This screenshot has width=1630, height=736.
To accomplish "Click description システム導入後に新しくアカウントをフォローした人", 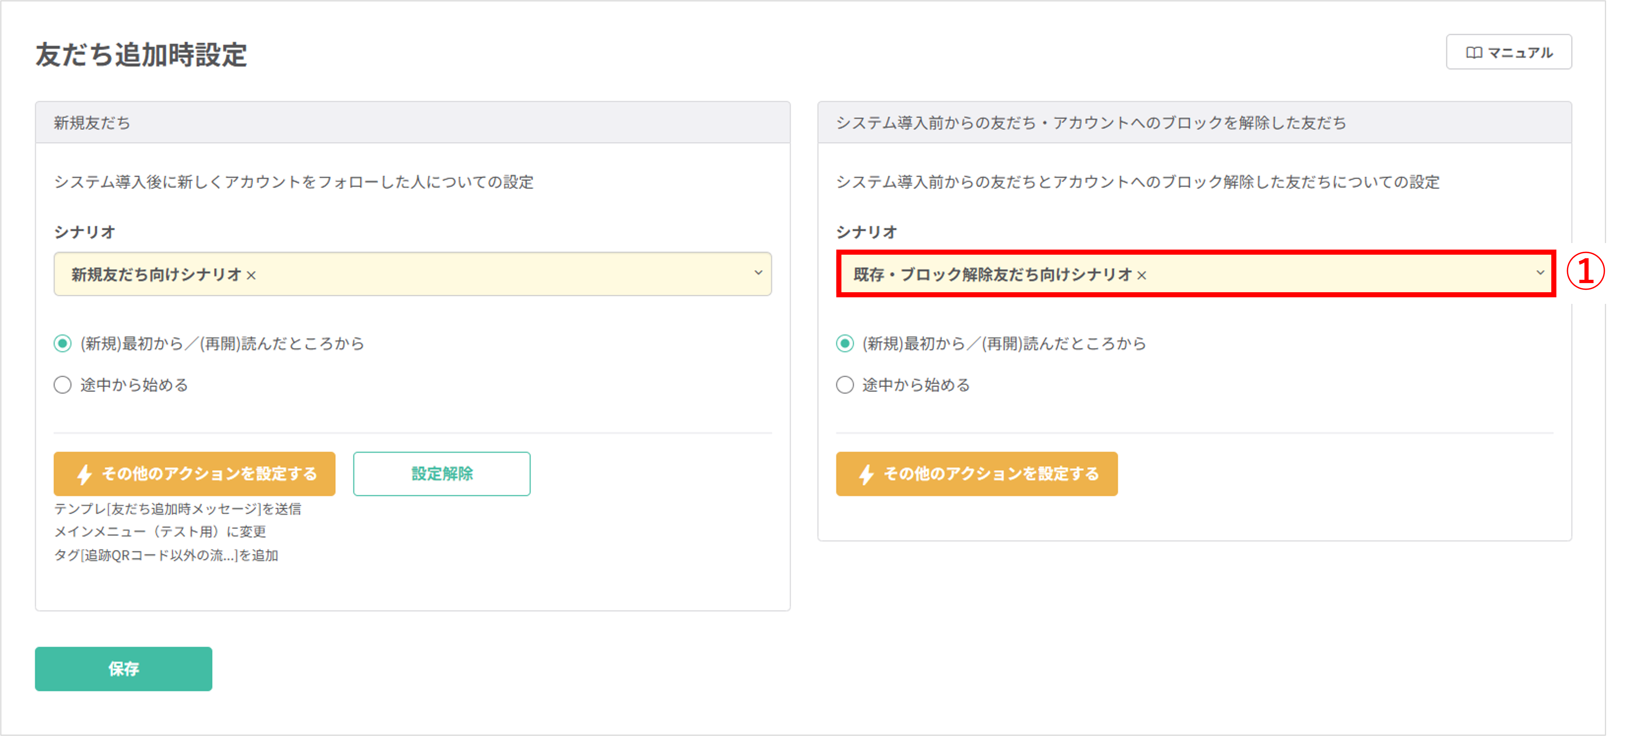I will point(294,182).
